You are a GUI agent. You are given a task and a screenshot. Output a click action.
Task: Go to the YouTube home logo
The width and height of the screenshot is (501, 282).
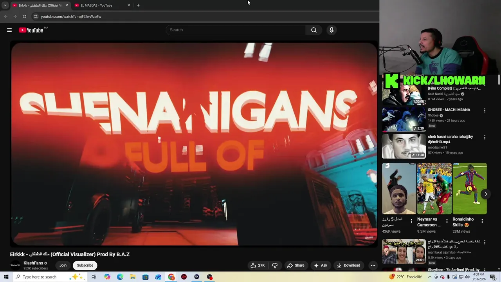coord(31,30)
